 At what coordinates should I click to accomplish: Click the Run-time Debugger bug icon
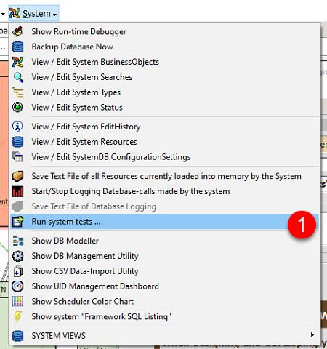pos(17,31)
